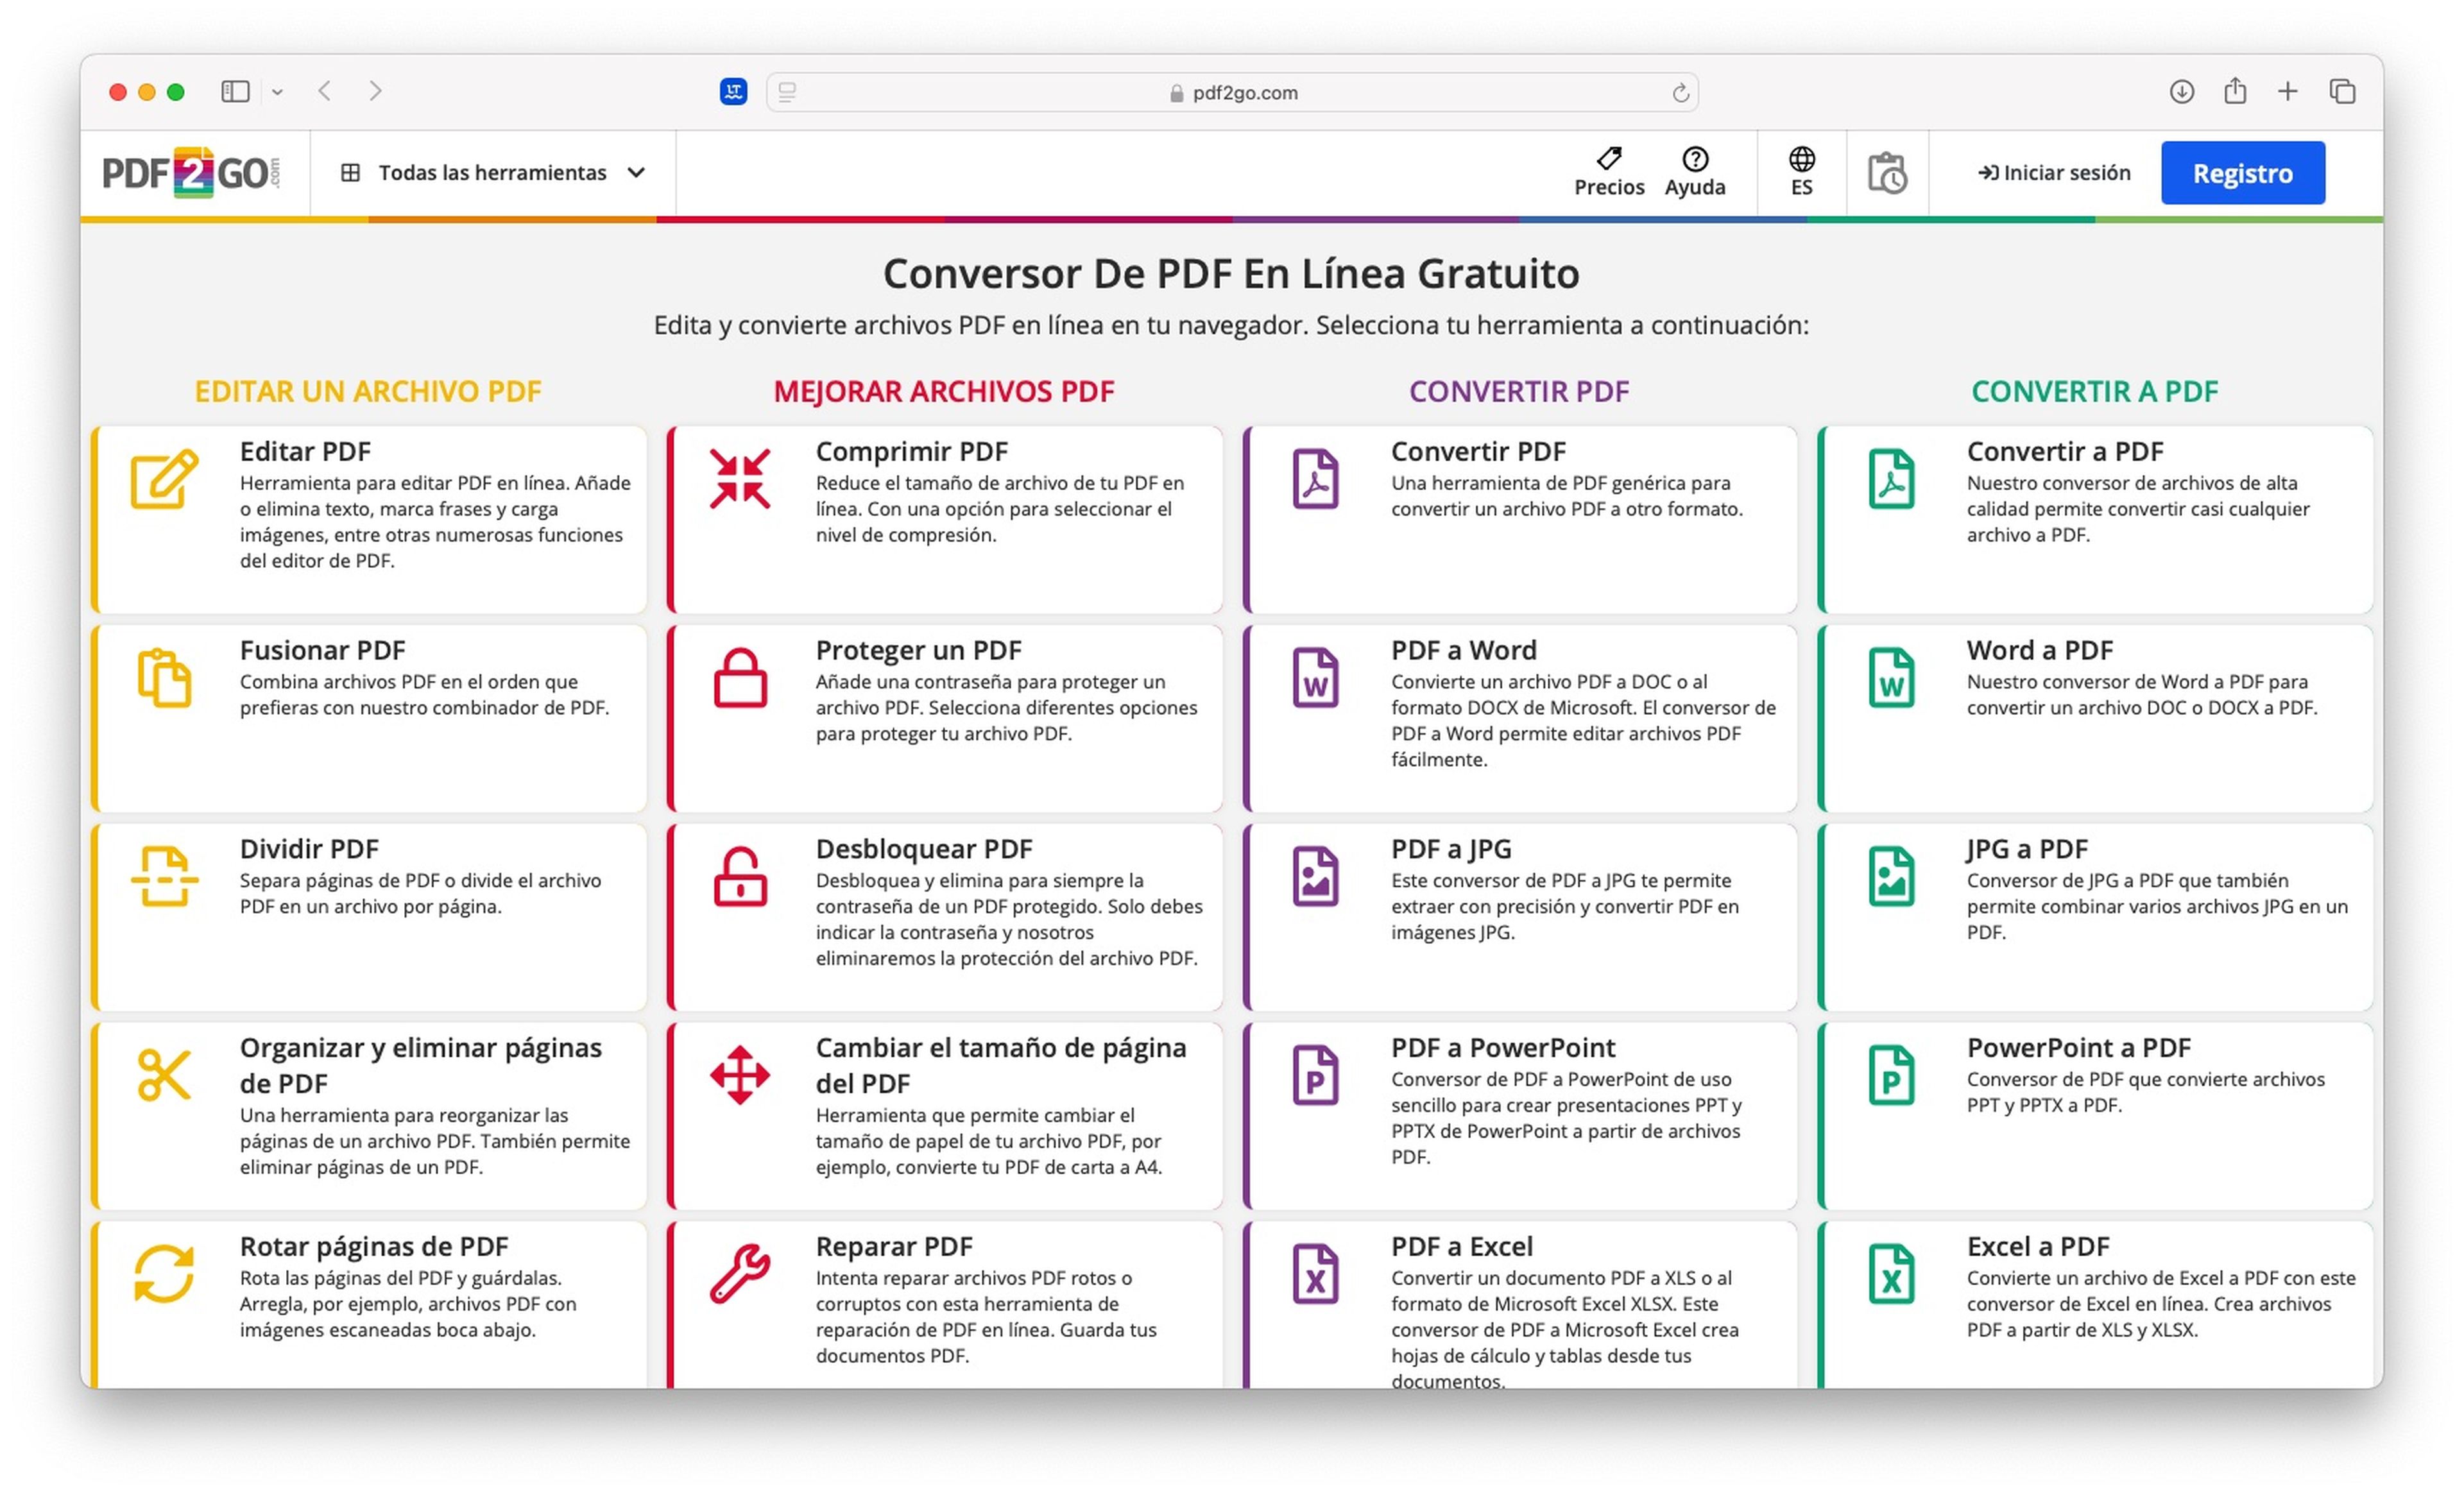Image resolution: width=2464 pixels, height=1495 pixels.
Task: Click the CONVERTIR A PDF green heading
Action: pos(2095,391)
